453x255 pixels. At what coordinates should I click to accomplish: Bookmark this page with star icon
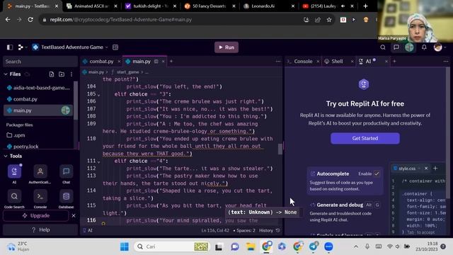click(329, 20)
